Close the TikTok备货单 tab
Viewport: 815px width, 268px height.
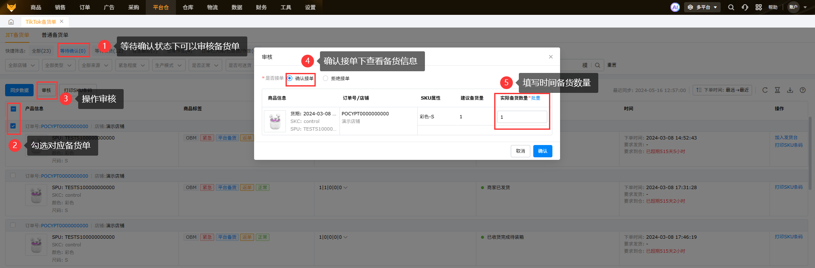click(x=62, y=21)
